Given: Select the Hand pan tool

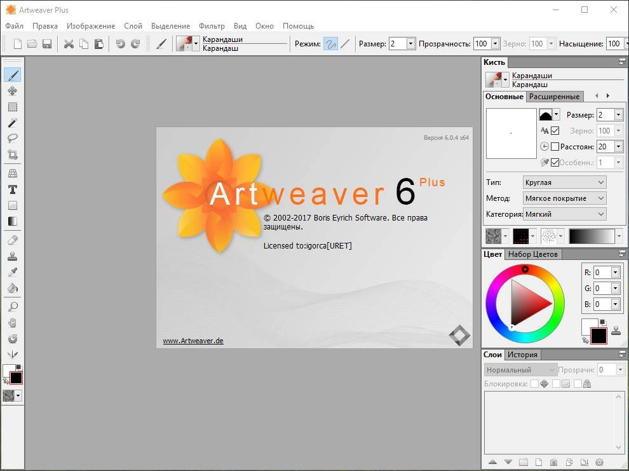Looking at the screenshot, I should (13, 323).
